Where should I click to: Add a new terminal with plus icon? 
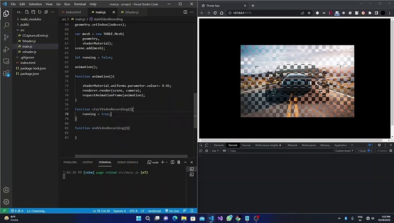pyautogui.click(x=162, y=162)
